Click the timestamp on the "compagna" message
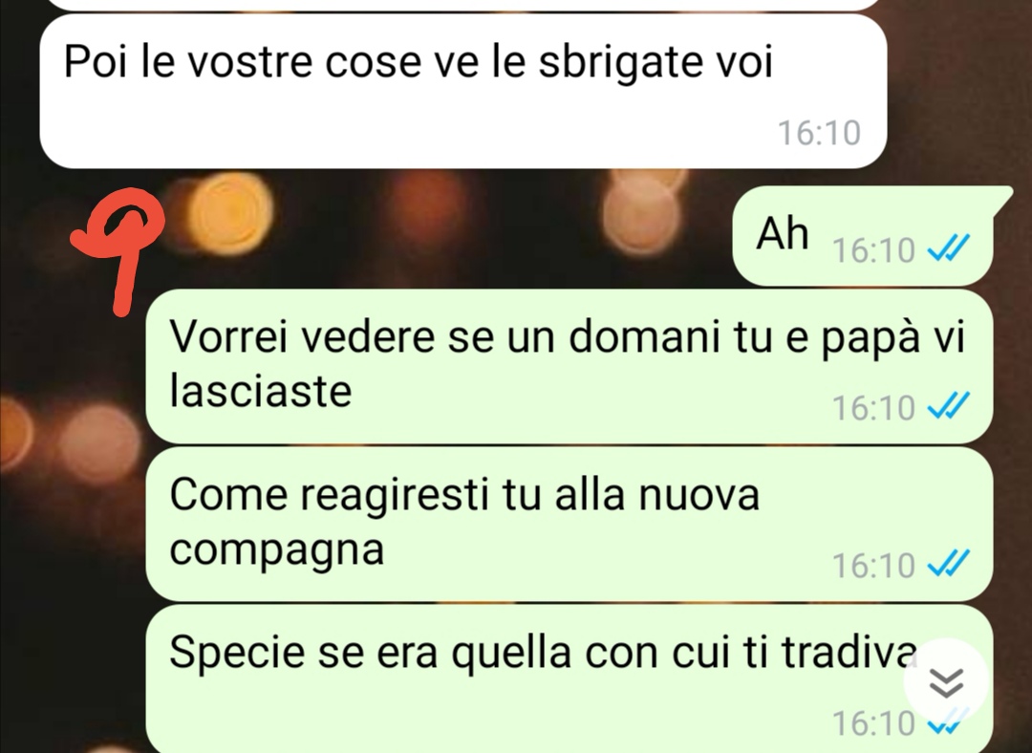This screenshot has height=753, width=1032. tap(873, 566)
